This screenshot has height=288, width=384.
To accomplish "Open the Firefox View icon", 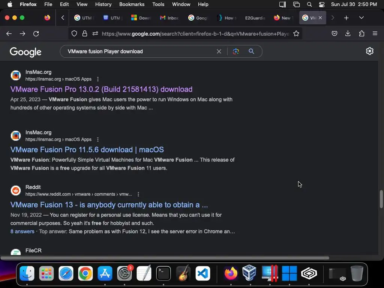I will click(47, 18).
